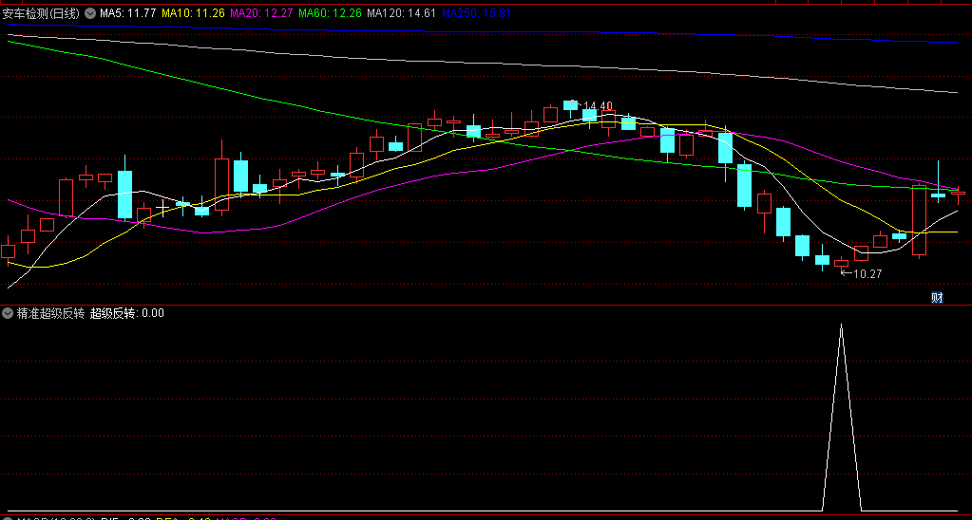Click the 超级反转: 0.00 value
Viewport: 972px width, 520px height.
tap(127, 313)
